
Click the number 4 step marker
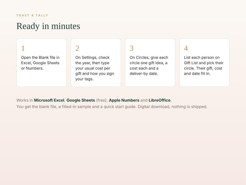tap(186, 48)
